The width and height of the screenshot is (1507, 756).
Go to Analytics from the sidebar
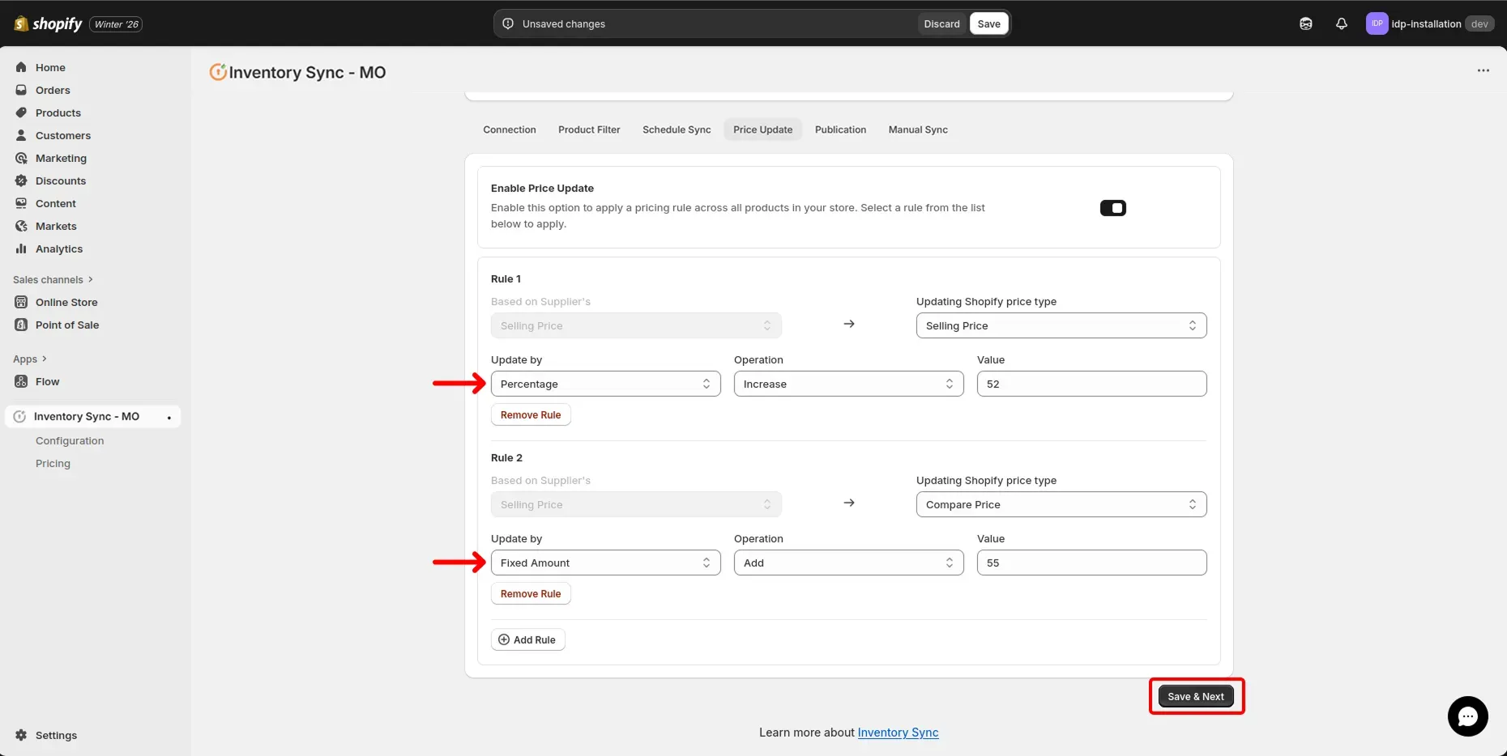(59, 248)
